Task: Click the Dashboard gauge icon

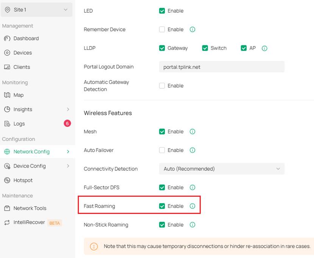Action: coord(7,39)
